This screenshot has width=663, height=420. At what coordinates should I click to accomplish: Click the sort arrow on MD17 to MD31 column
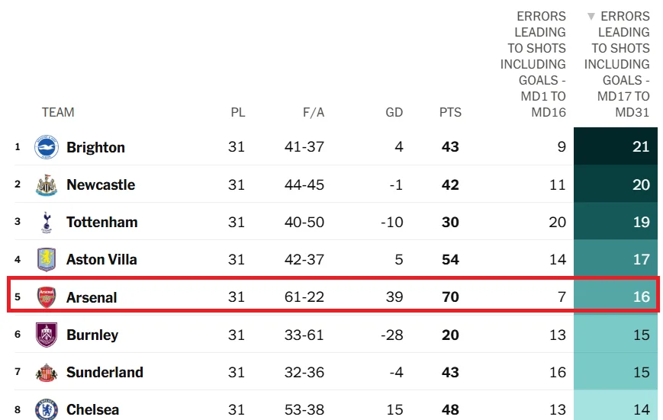tap(591, 16)
